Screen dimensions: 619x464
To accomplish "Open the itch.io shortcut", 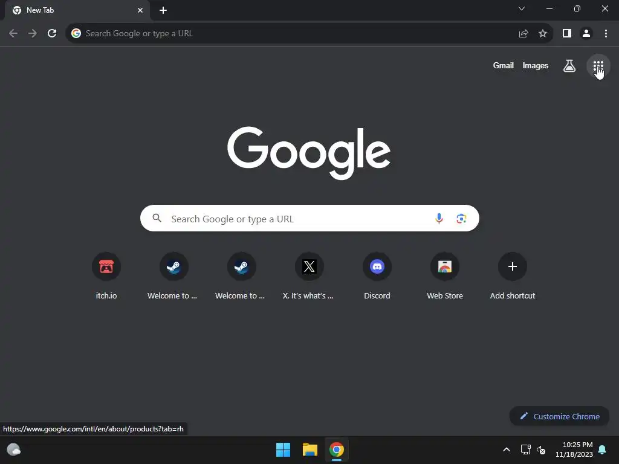I will tap(106, 275).
